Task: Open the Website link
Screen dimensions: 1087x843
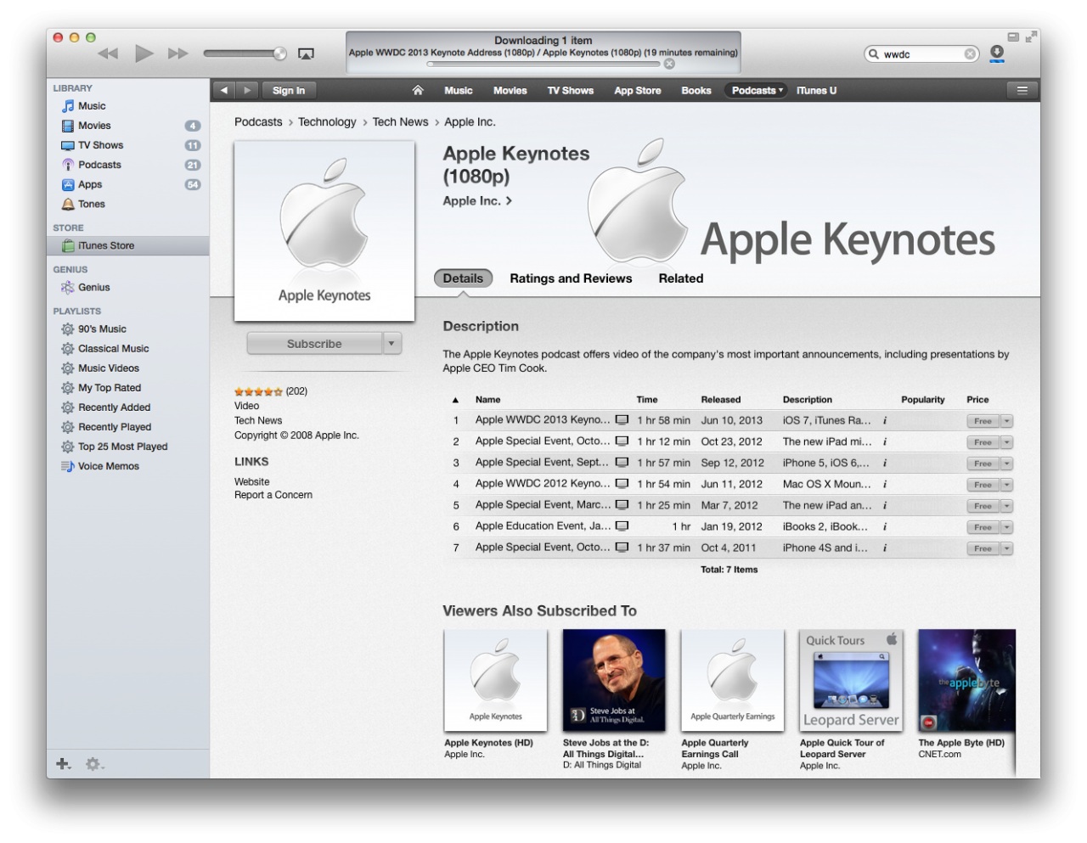Action: pos(251,481)
